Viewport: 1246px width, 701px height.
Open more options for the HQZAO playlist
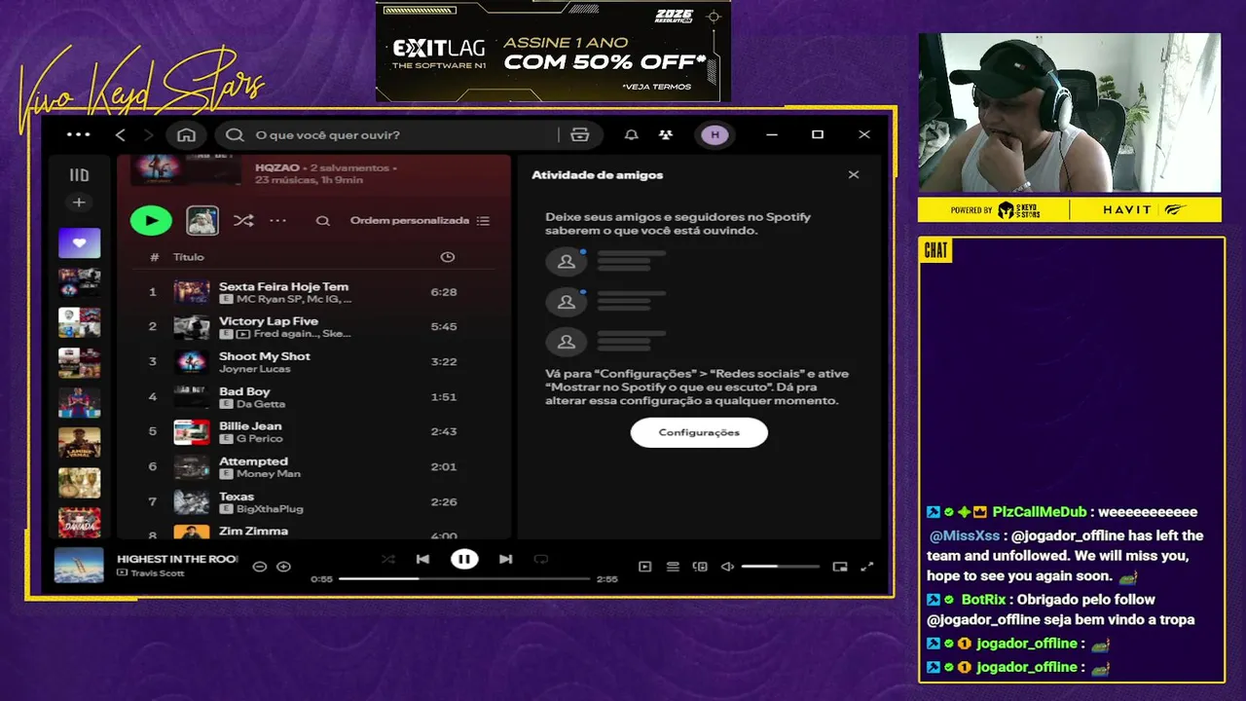(x=278, y=221)
